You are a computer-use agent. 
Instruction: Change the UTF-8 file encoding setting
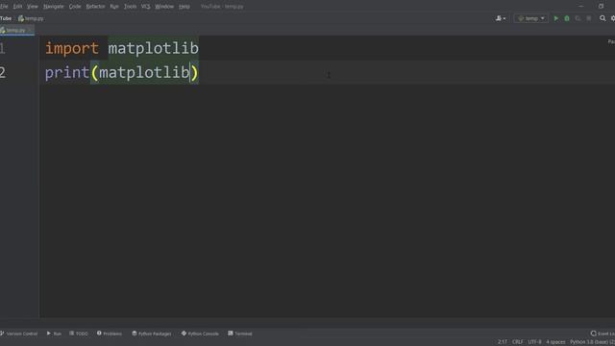[534, 342]
